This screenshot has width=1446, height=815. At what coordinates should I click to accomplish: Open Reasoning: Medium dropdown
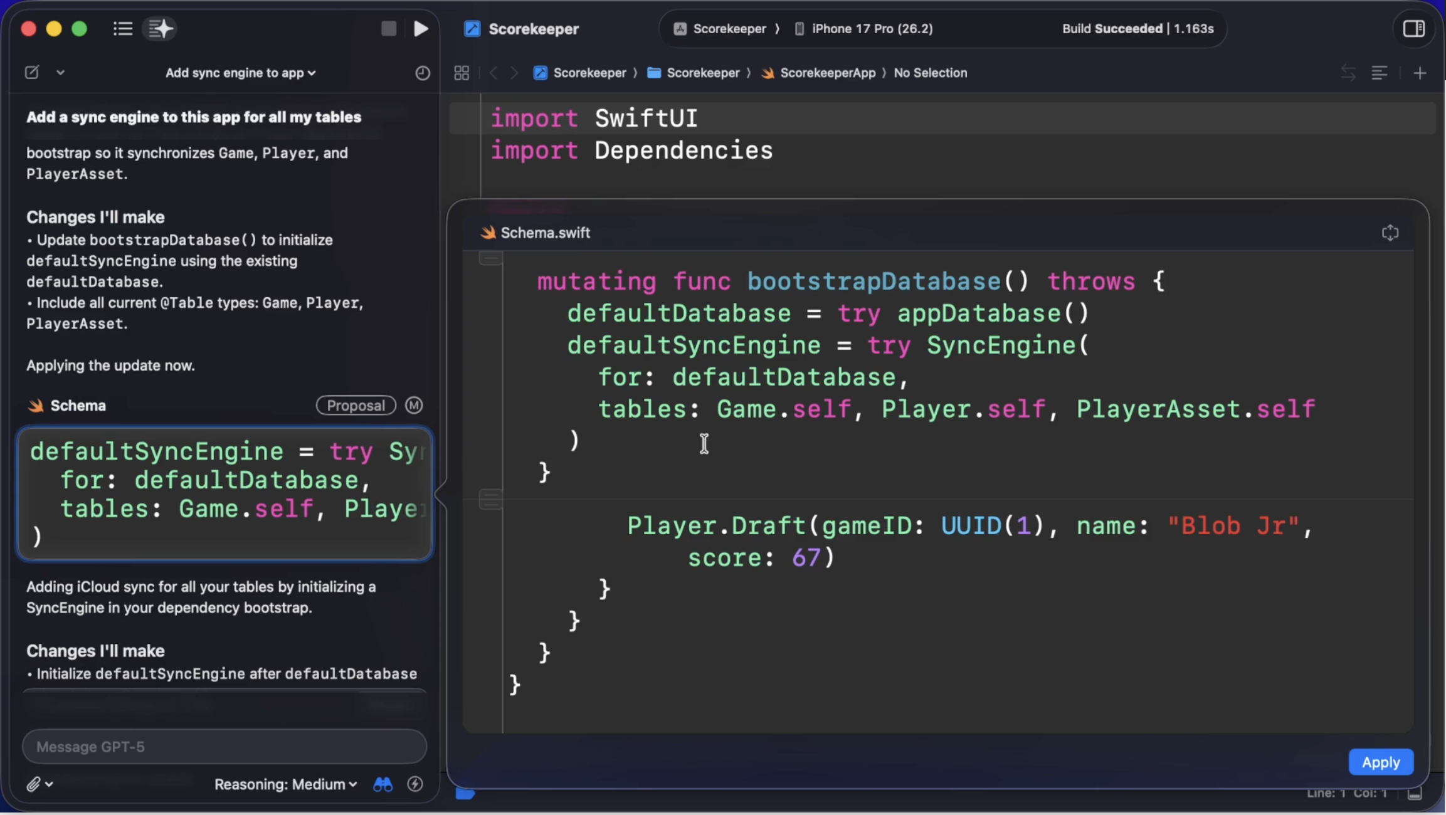pyautogui.click(x=285, y=784)
